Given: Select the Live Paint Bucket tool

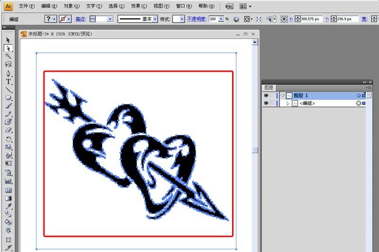Looking at the screenshot, I should click(x=8, y=222).
